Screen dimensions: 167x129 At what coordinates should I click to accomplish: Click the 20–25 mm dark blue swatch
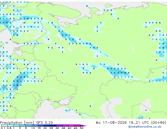pos(47,126)
